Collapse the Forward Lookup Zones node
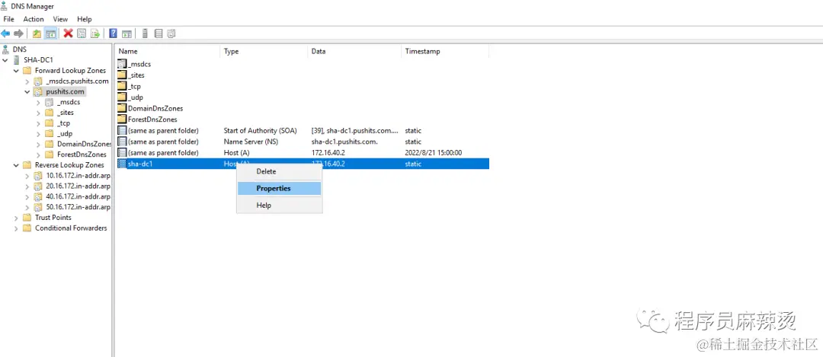 tap(16, 70)
